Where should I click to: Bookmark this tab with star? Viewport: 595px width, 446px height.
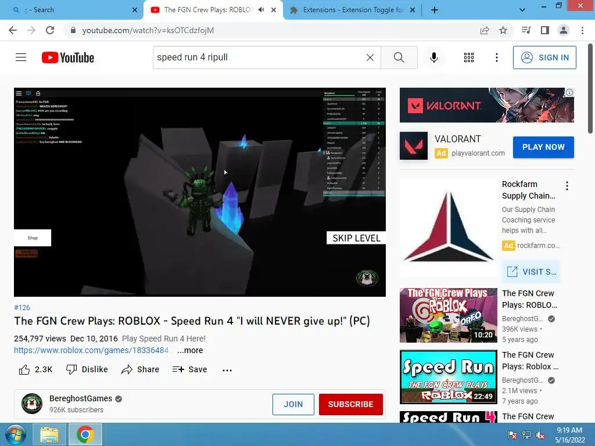click(x=503, y=30)
